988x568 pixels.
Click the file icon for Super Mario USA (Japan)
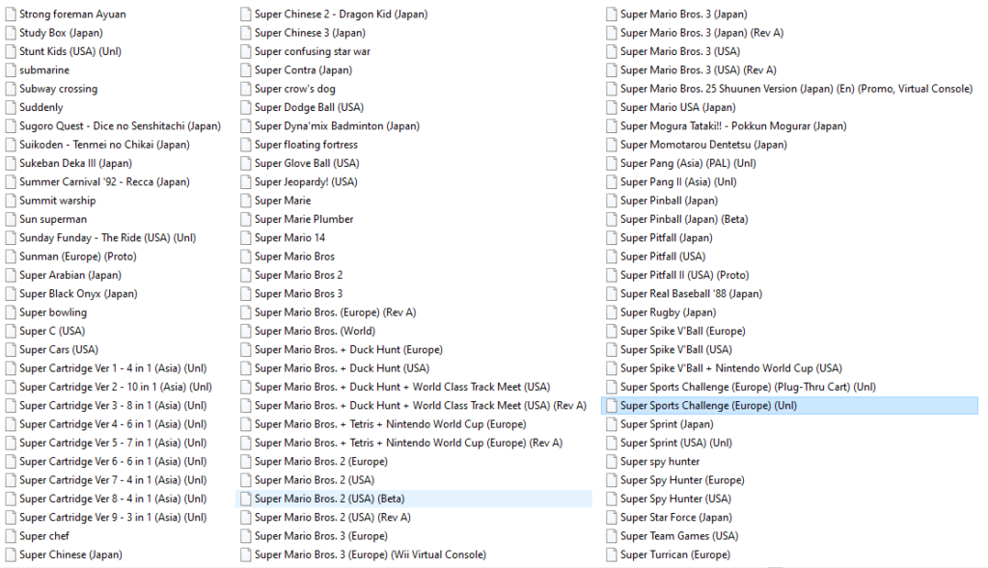612,108
